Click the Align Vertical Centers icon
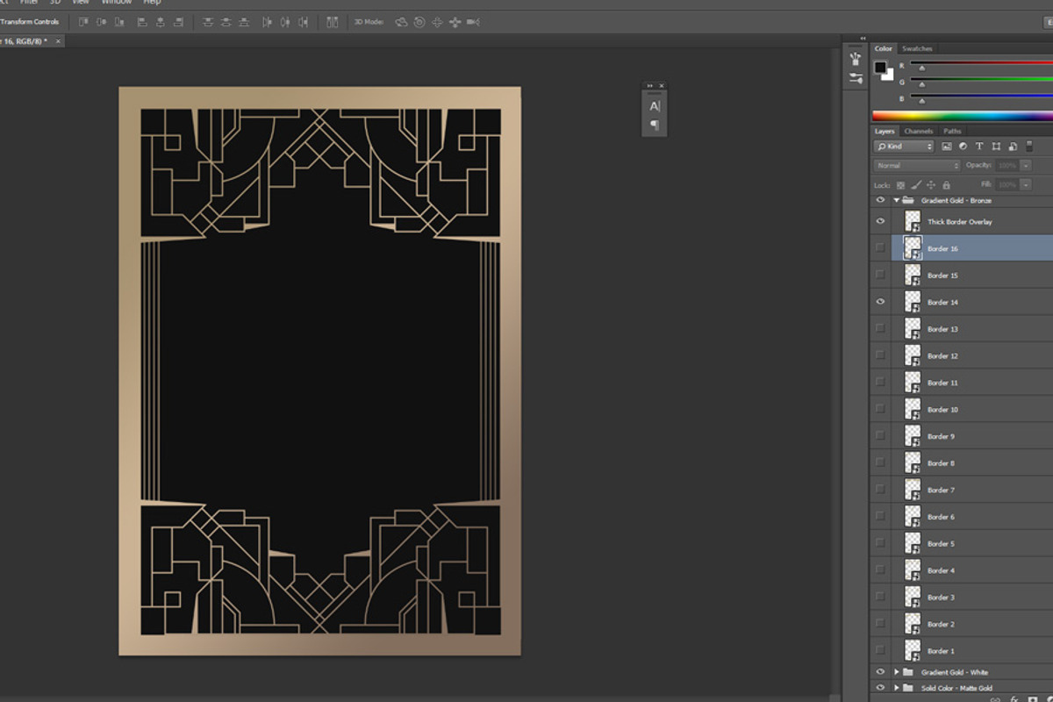 click(x=101, y=22)
